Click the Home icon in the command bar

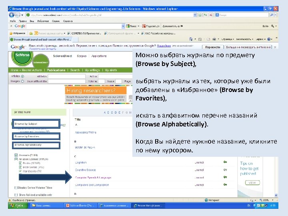(x=191, y=39)
